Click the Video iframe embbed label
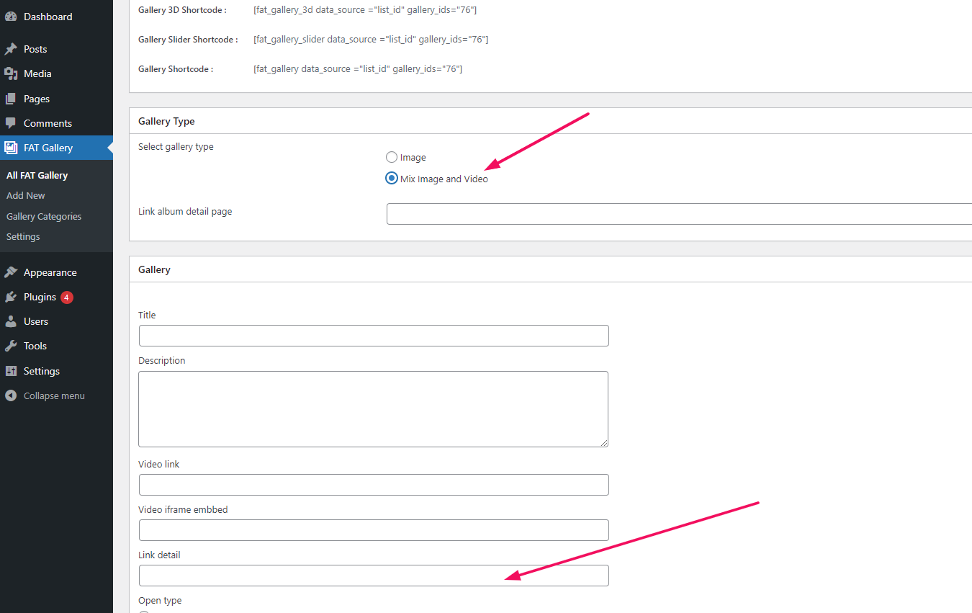The width and height of the screenshot is (972, 613). coord(183,509)
